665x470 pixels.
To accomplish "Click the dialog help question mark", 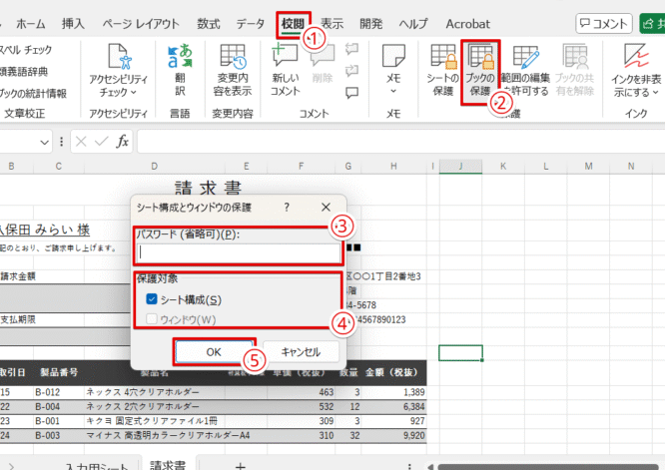I will 287,208.
